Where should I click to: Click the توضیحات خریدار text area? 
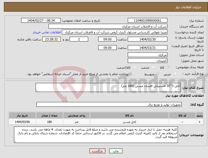click(96, 135)
